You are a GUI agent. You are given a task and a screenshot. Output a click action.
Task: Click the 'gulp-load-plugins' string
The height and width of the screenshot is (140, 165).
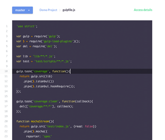[x=58, y=41]
